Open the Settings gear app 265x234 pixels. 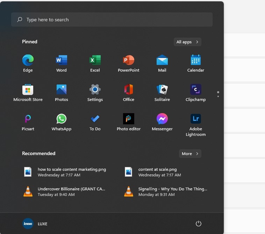coord(95,93)
